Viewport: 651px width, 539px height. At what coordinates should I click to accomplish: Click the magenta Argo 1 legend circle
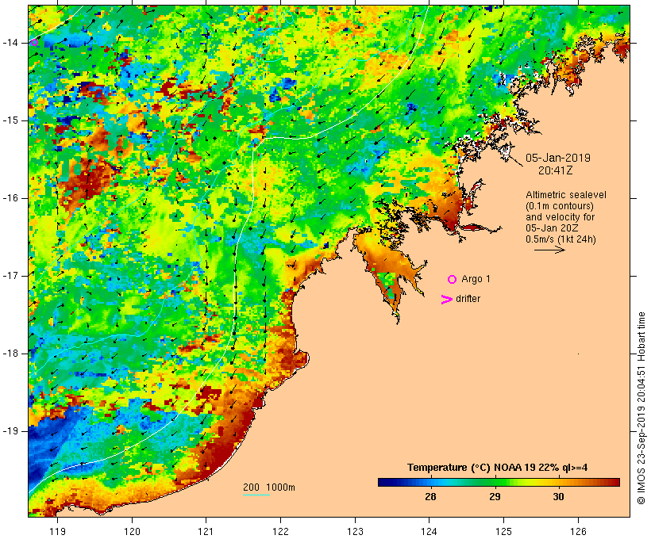453,280
